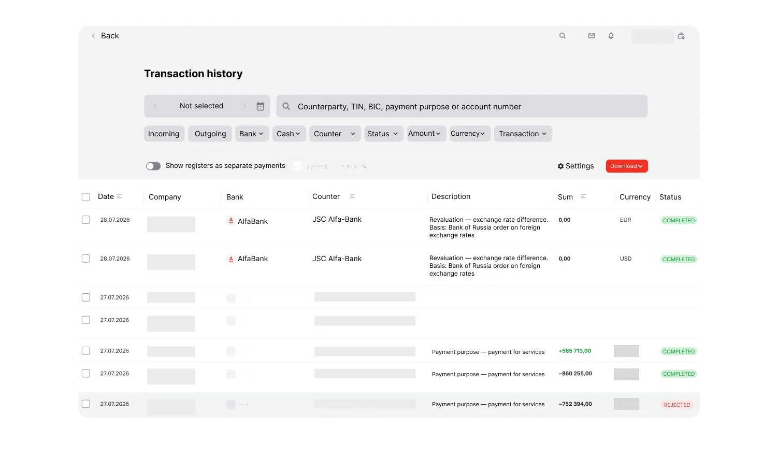Screen dimensions: 777x456
Task: Expand the Transaction filter dropdown
Action: [523, 134]
